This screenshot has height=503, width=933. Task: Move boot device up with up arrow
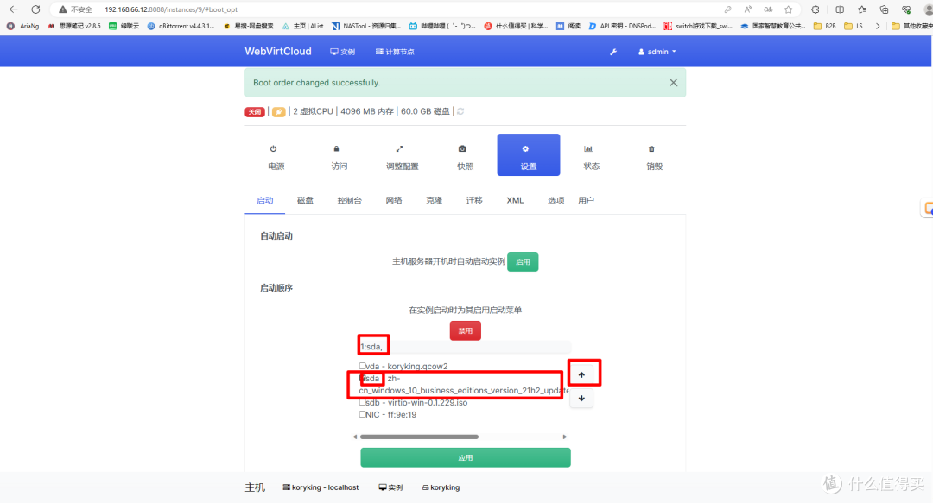click(581, 374)
